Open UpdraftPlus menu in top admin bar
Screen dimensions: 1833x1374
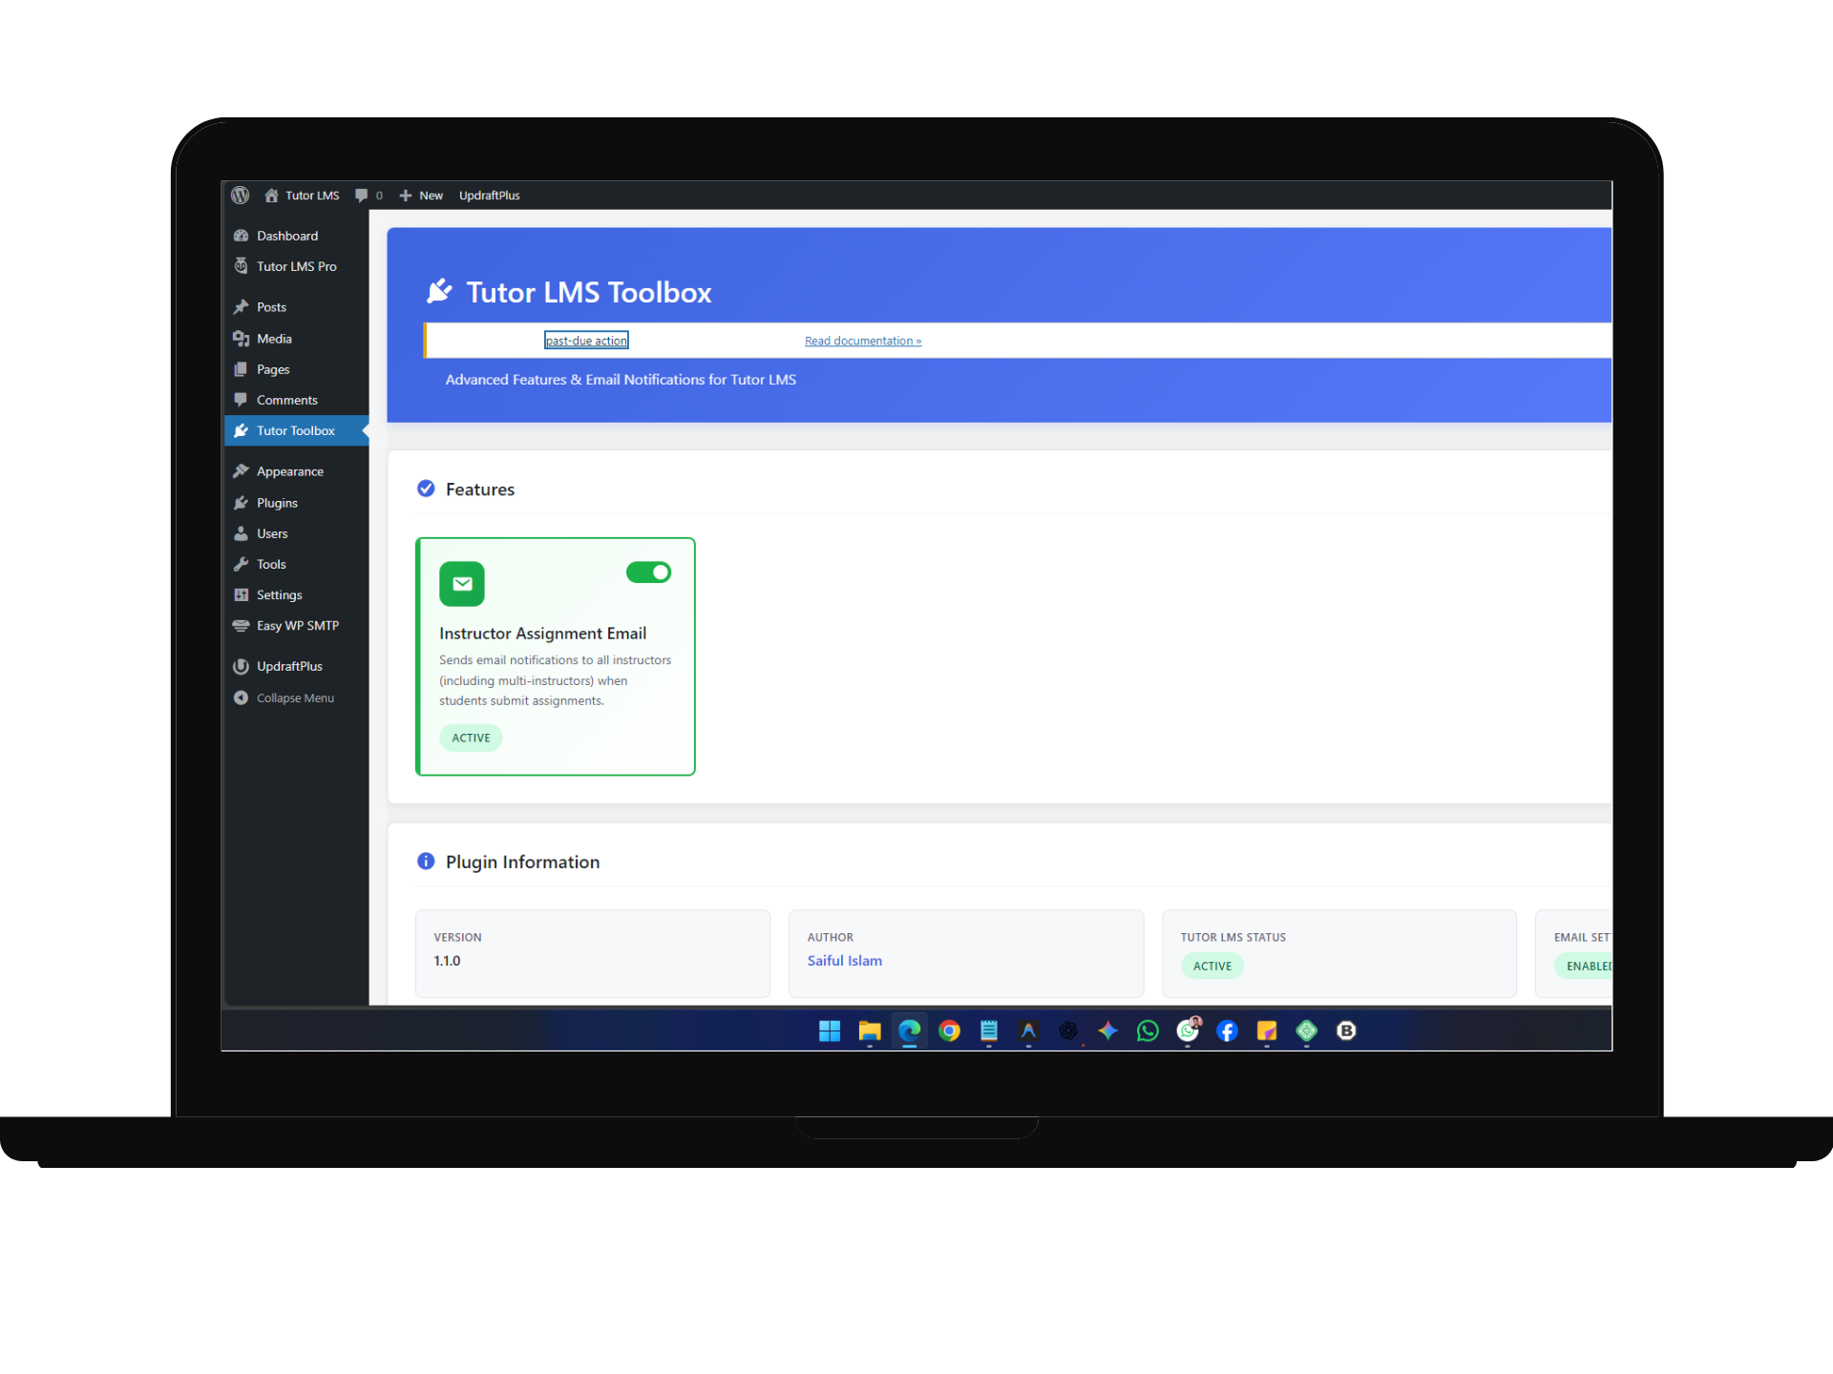point(489,195)
